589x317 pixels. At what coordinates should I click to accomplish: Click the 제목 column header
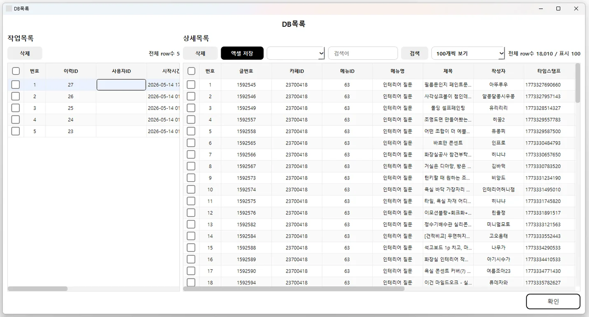point(448,71)
